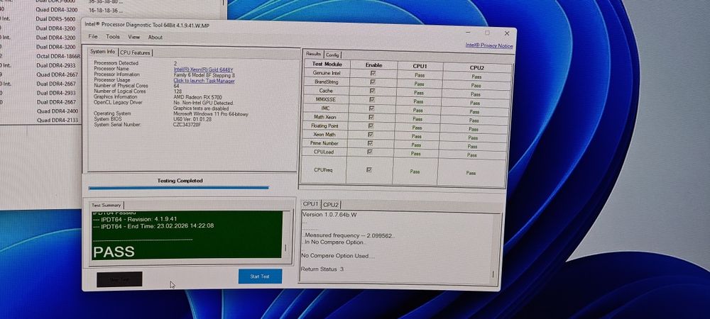
Task: Toggle the CPULoad enable checkbox
Action: pyautogui.click(x=371, y=152)
